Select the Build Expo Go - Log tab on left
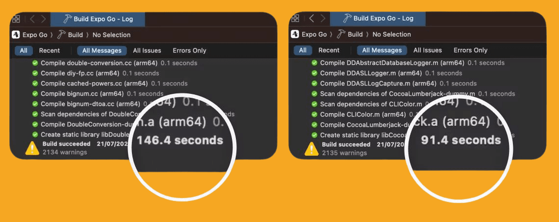Image resolution: width=559 pixels, height=222 pixels. (x=103, y=19)
